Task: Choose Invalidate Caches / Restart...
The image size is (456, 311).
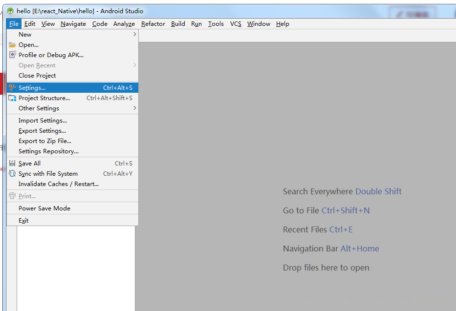Action: point(72,184)
